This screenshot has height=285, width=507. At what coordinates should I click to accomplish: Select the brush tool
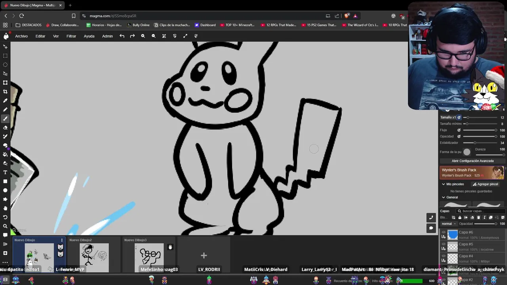pyautogui.click(x=5, y=118)
